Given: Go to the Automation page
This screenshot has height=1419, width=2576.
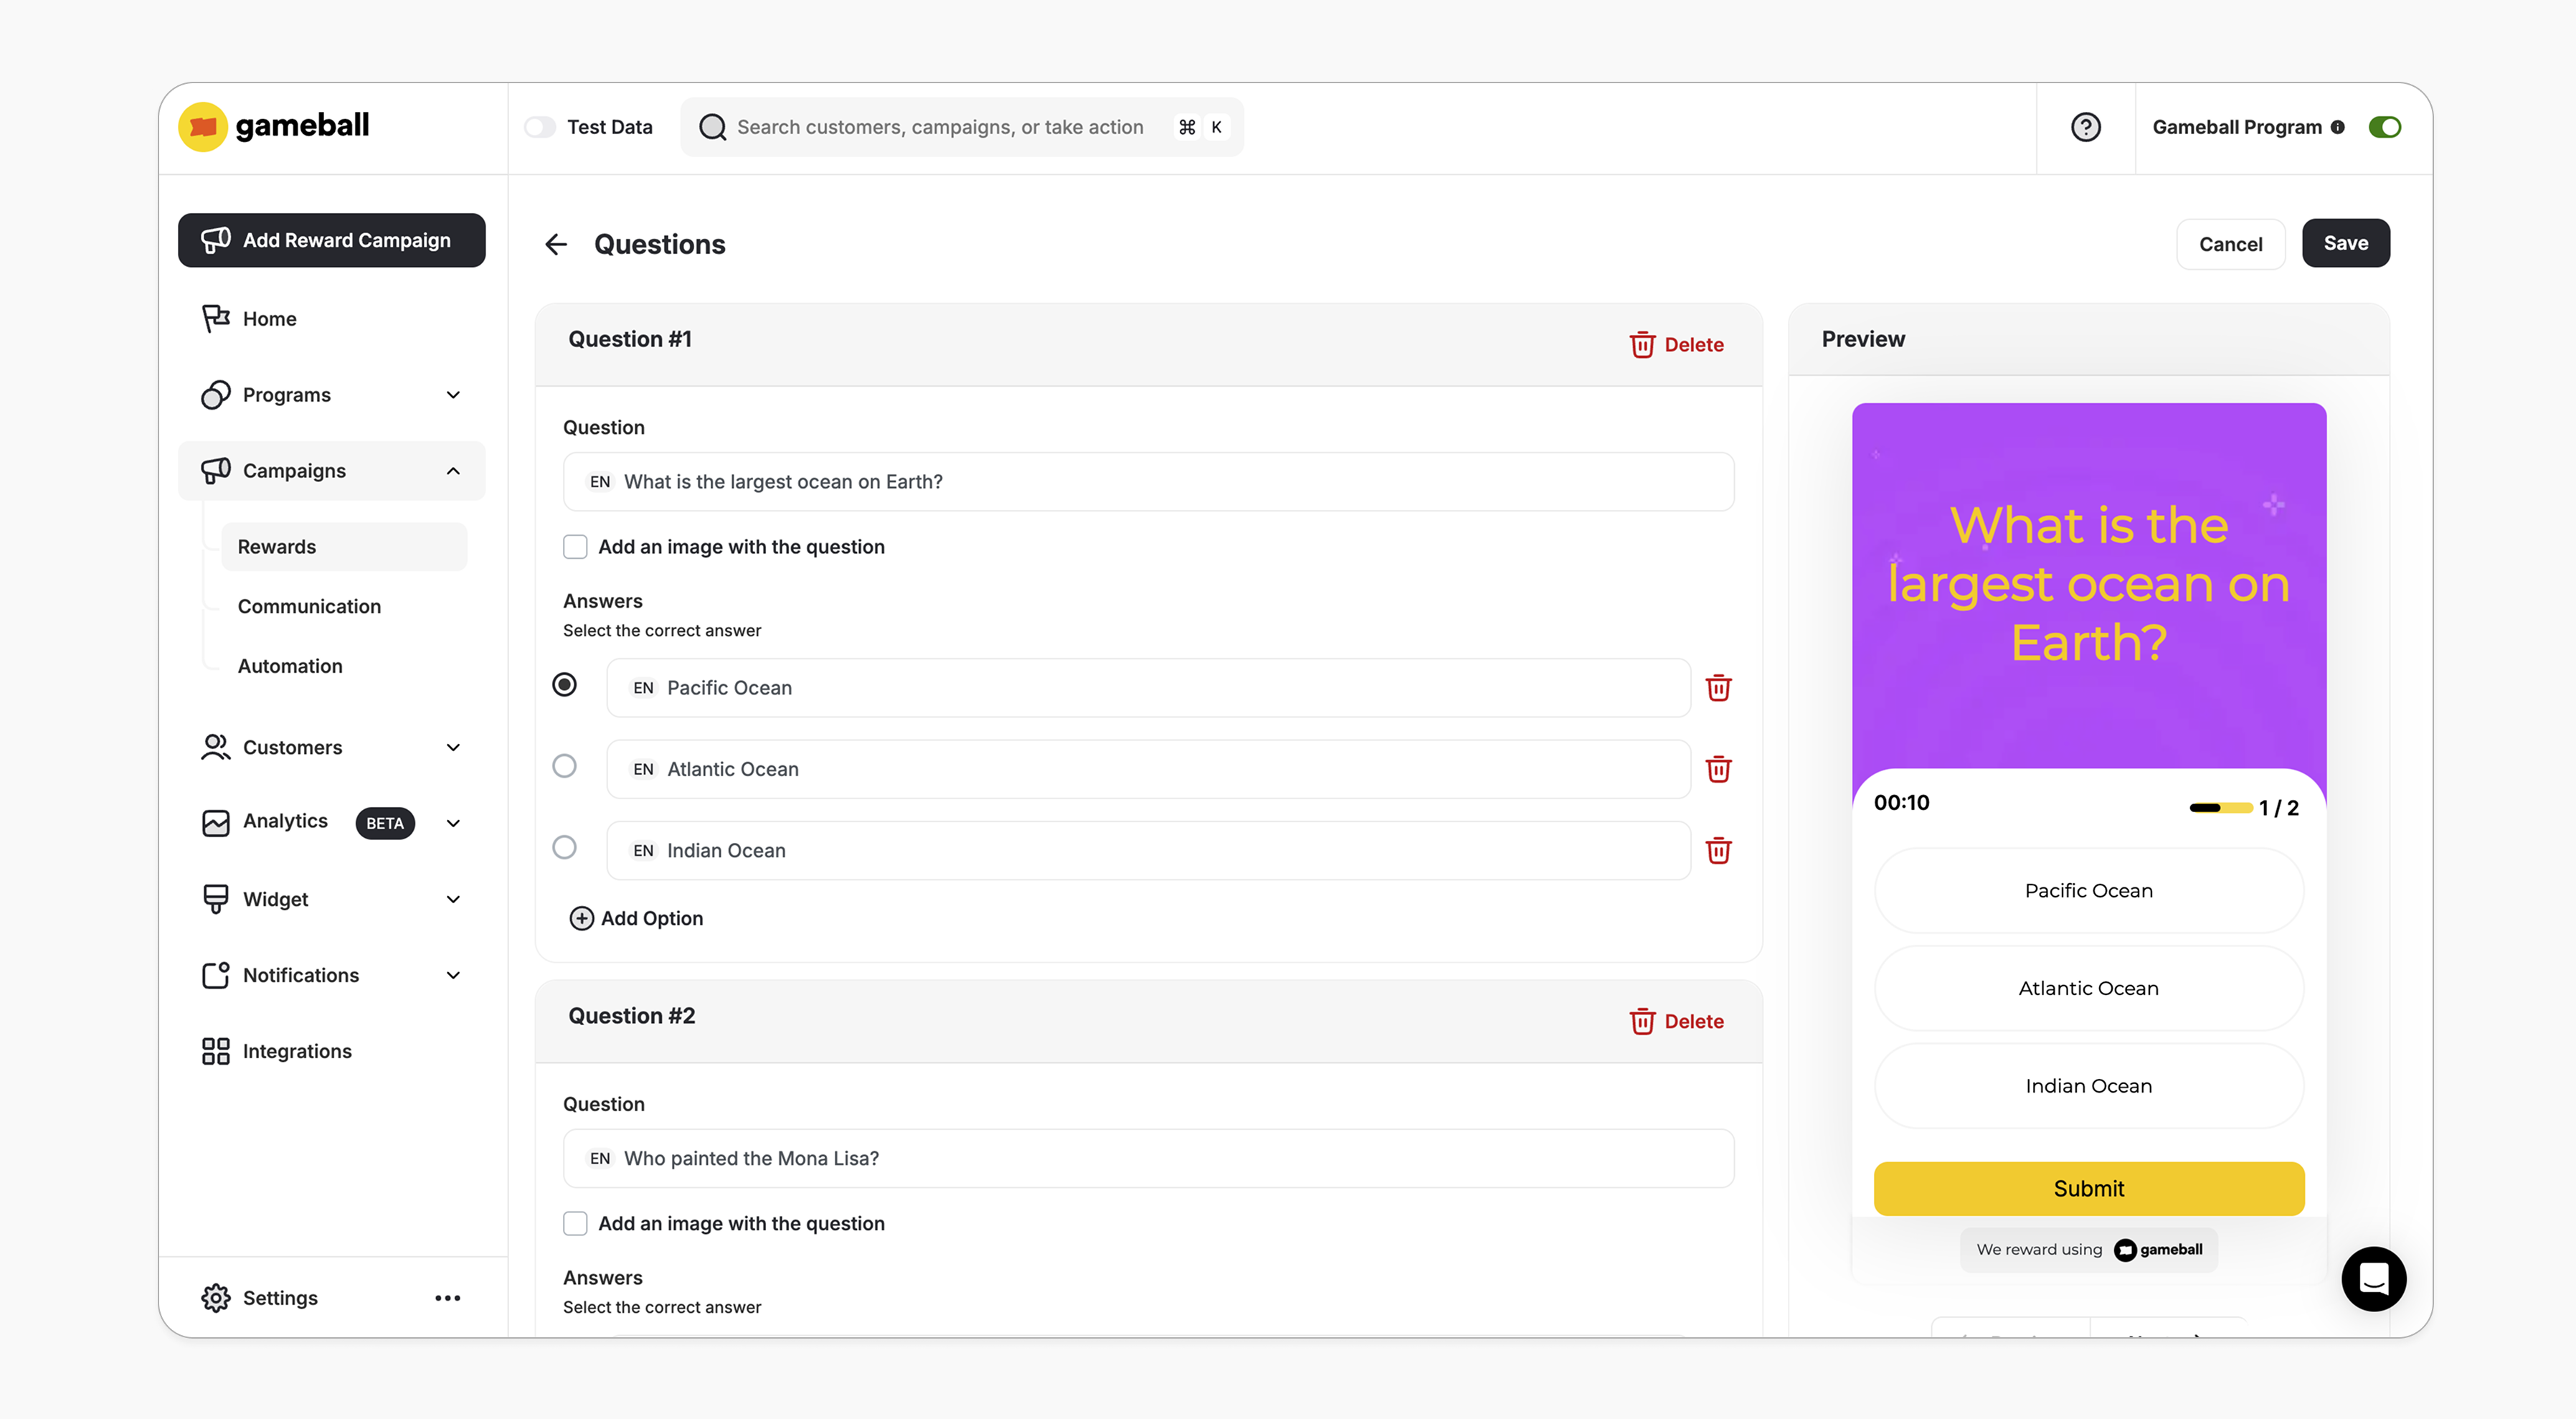Looking at the screenshot, I should [290, 666].
